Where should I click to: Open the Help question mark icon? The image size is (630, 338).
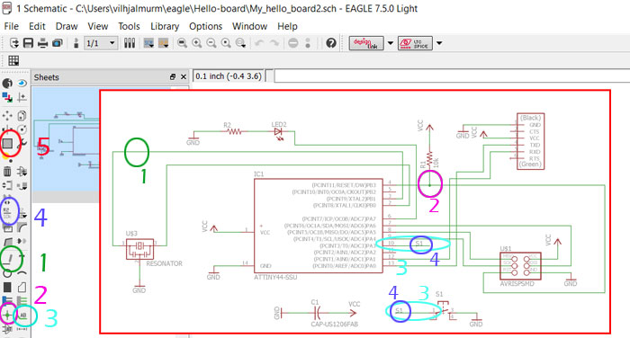331,43
